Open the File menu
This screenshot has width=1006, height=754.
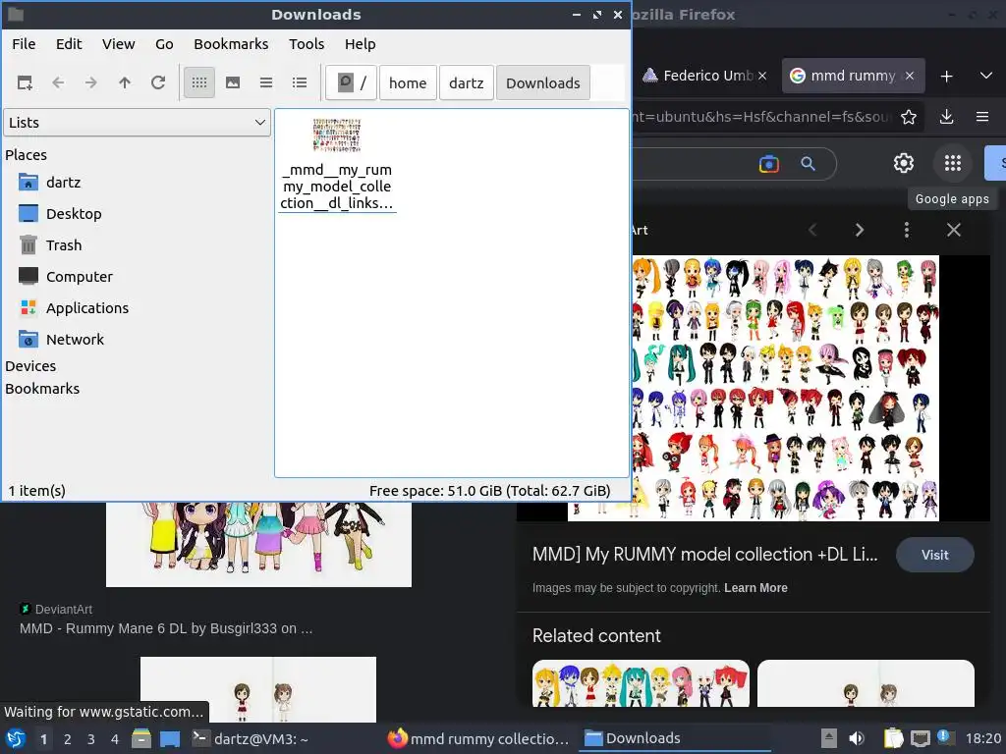point(24,44)
